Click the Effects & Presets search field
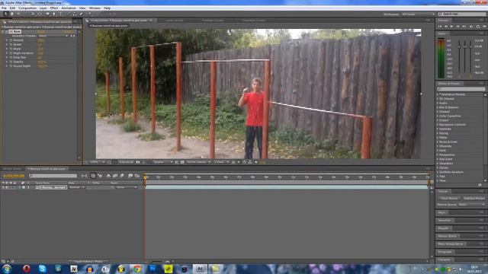The height and width of the screenshot is (274, 488). point(461,89)
